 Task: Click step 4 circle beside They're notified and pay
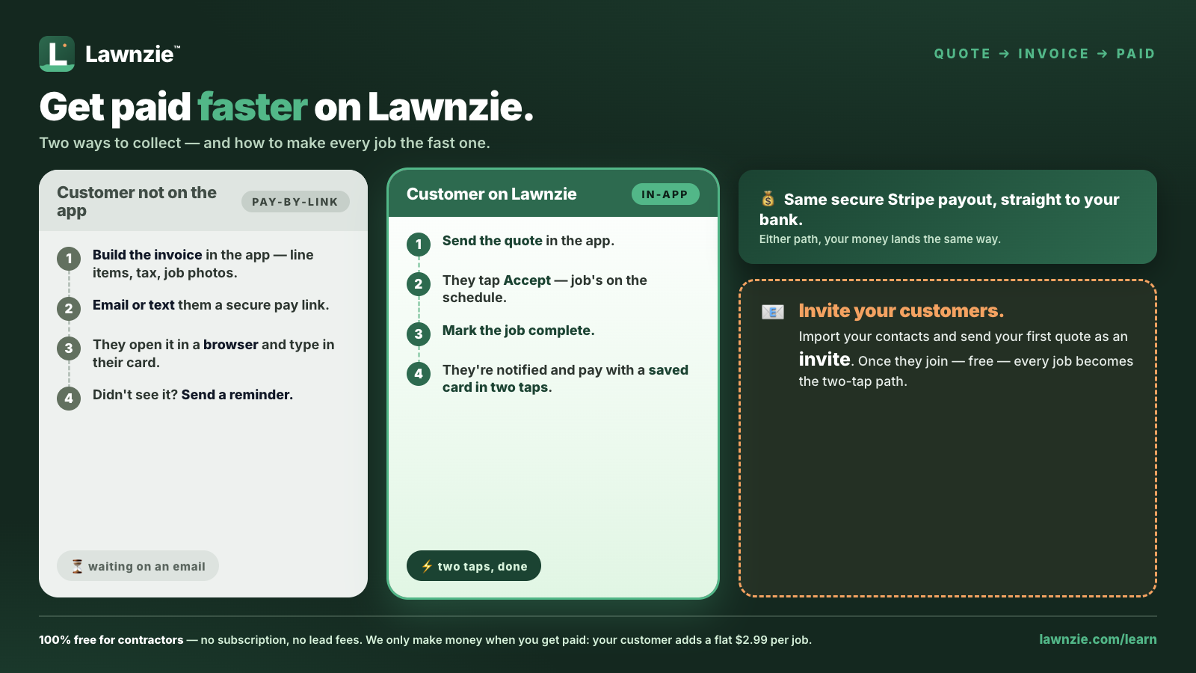pyautogui.click(x=419, y=373)
